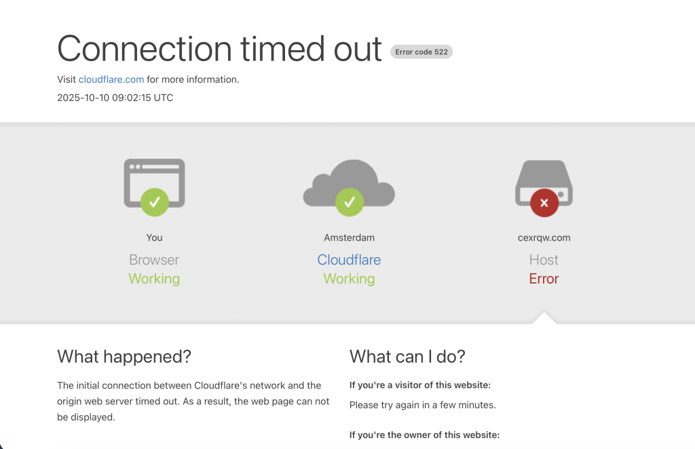
Task: Click the cexrqw.com host name
Action: (544, 237)
